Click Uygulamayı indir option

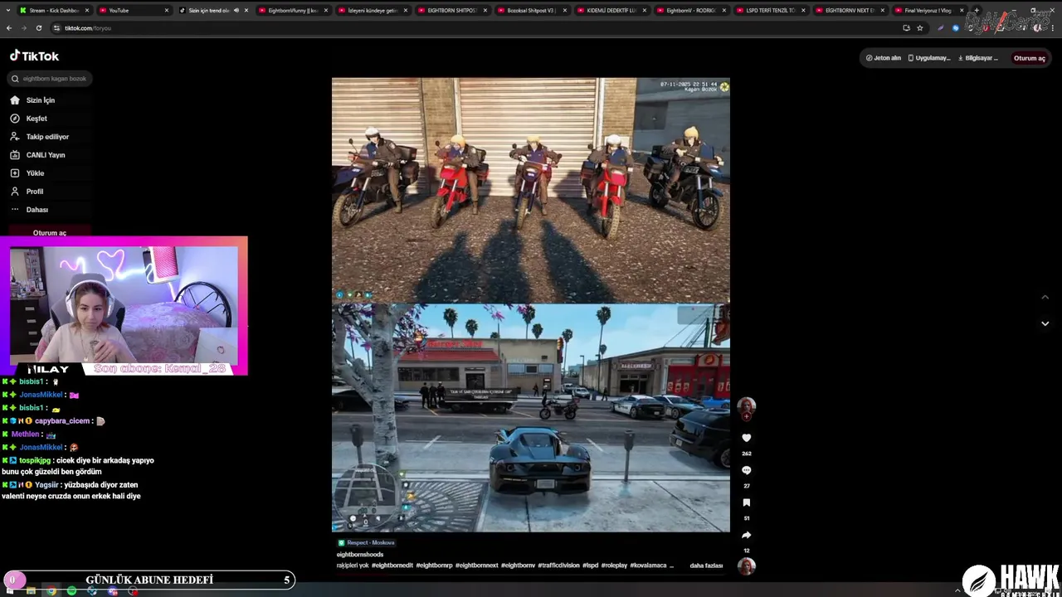point(929,58)
